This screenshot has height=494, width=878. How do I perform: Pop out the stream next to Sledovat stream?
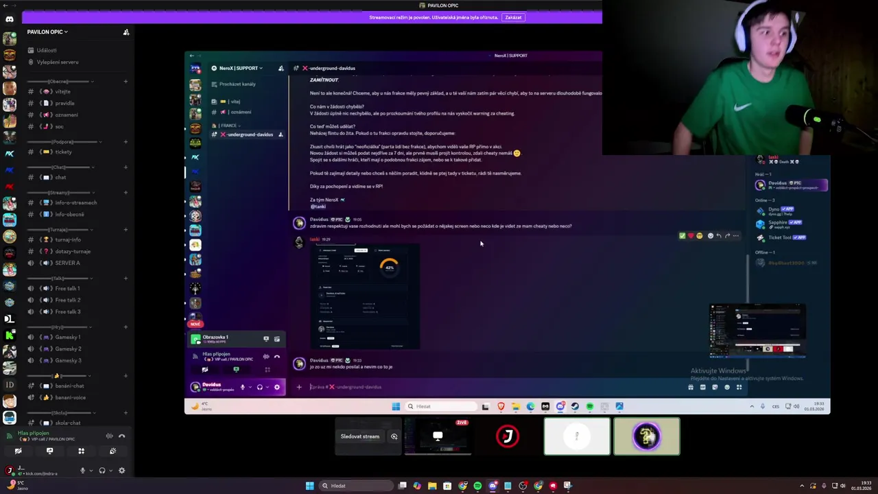point(394,436)
